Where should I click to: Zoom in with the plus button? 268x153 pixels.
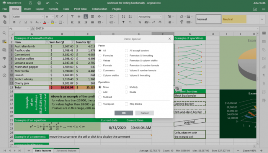(x=261, y=151)
